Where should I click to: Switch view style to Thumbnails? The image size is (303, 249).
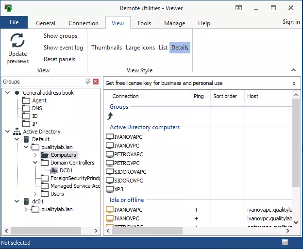106,48
